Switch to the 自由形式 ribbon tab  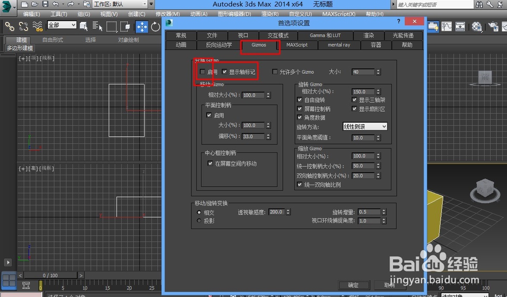coord(53,40)
